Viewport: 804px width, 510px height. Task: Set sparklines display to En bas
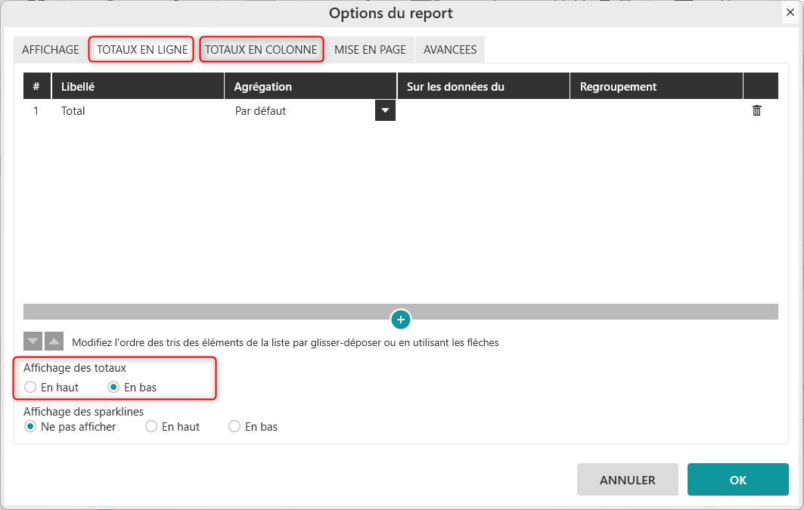[234, 427]
